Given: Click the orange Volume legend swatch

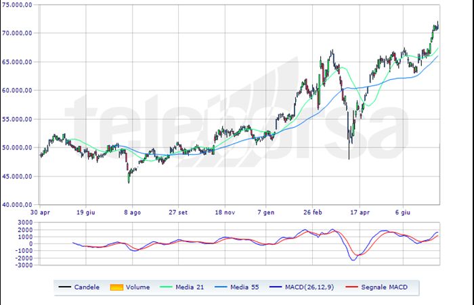Looking at the screenshot, I should [x=116, y=287].
